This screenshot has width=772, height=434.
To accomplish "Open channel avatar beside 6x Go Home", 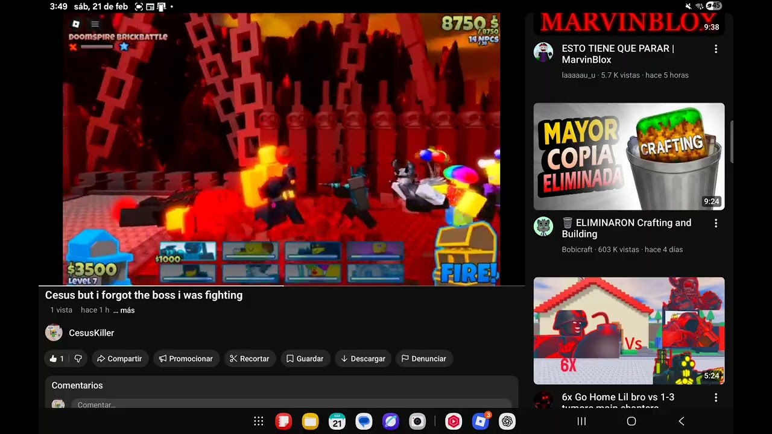I will pyautogui.click(x=543, y=400).
